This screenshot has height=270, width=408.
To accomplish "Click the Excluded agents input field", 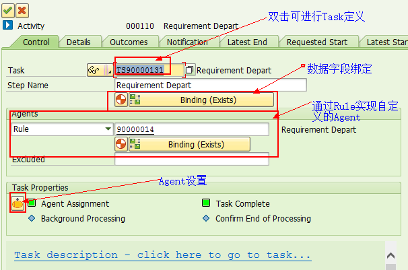I will pos(192,159).
